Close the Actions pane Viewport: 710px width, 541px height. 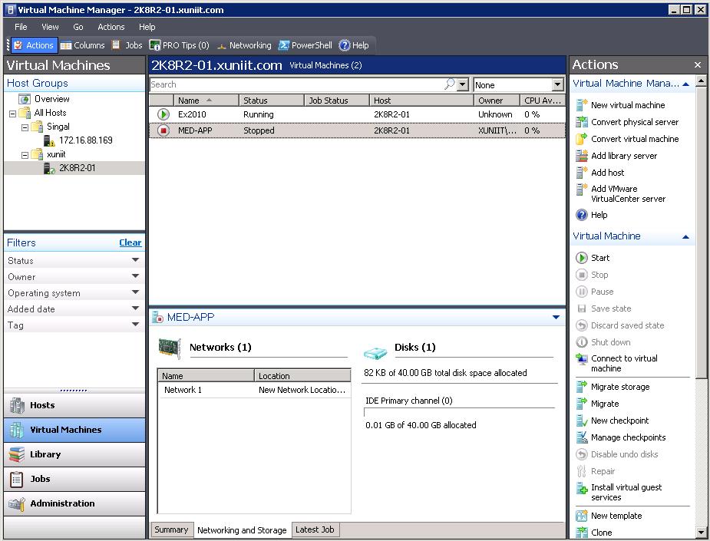697,65
